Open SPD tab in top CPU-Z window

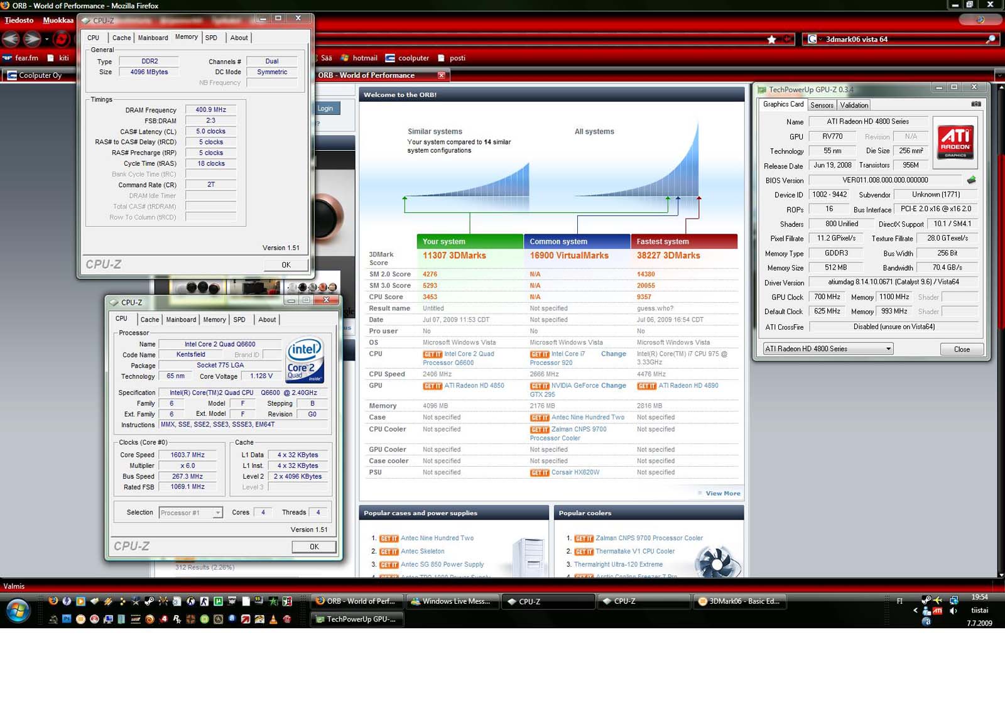pyautogui.click(x=211, y=38)
